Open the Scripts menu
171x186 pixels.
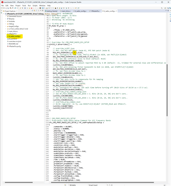(35, 5)
